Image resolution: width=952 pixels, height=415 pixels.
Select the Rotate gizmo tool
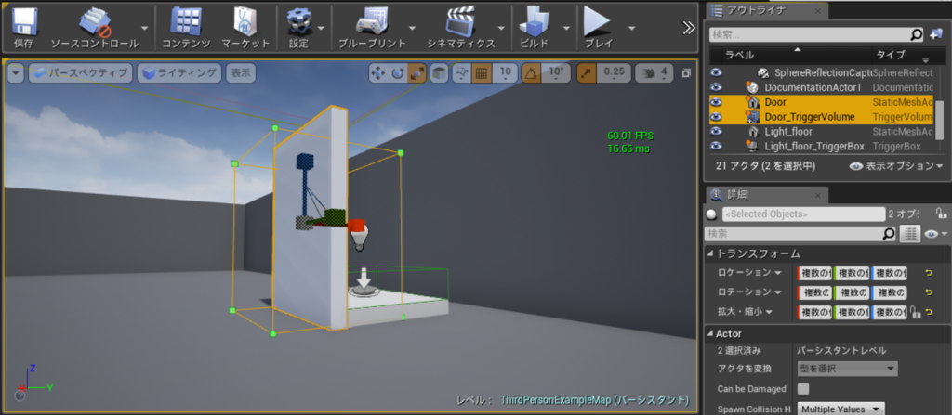pyautogui.click(x=398, y=73)
